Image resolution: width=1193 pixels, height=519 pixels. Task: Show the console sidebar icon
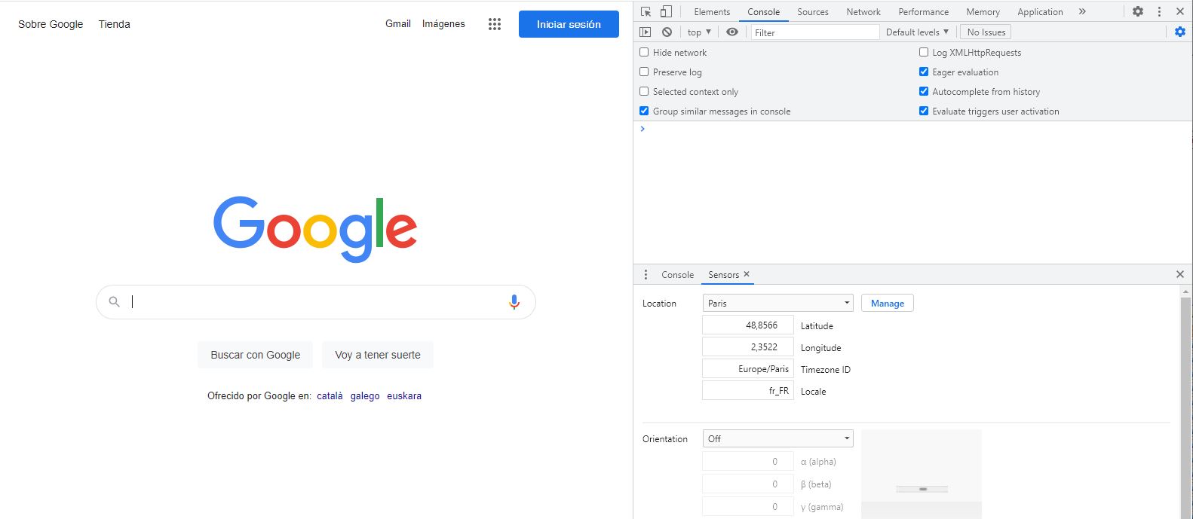[x=645, y=32]
